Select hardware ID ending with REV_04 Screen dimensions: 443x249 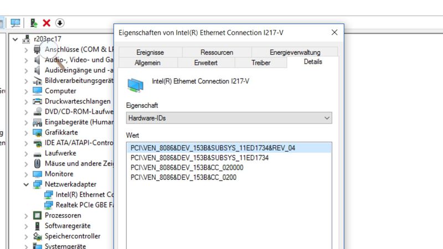pyautogui.click(x=229, y=148)
